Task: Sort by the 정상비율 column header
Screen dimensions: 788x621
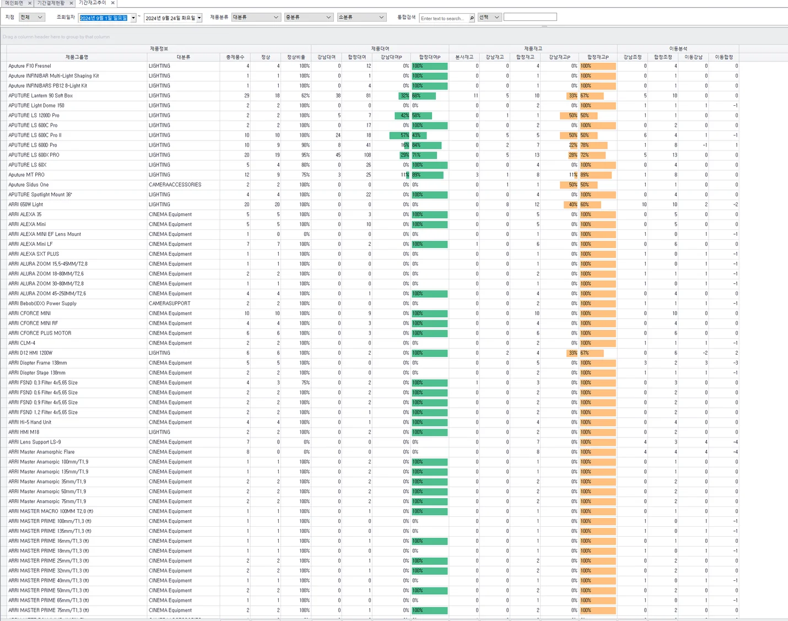Action: (x=296, y=57)
